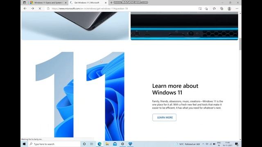Enter Immersive Reader mode
The height and width of the screenshot is (147, 262).
200,9
